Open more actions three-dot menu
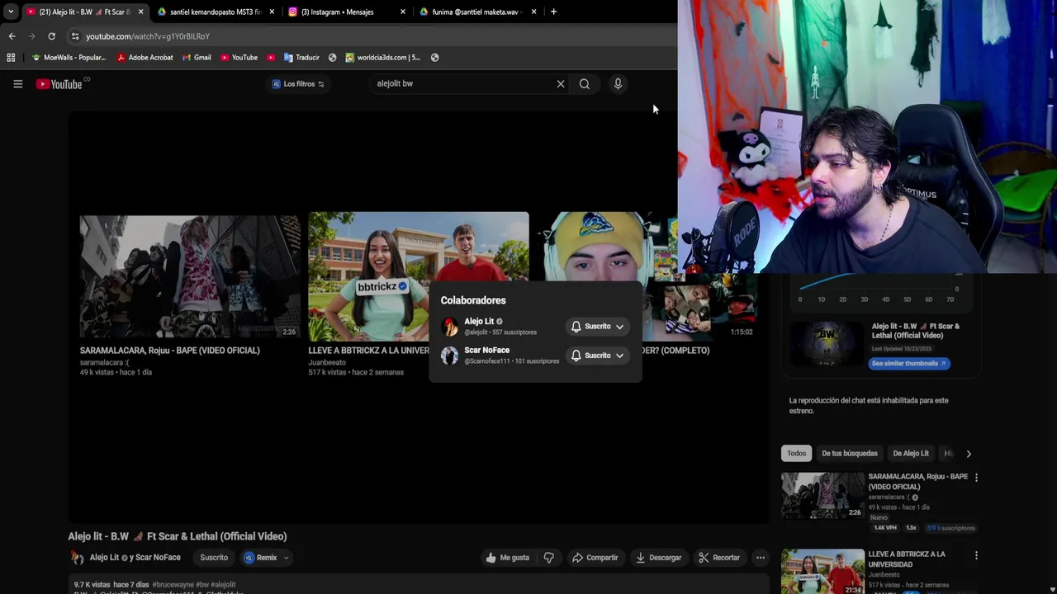This screenshot has width=1057, height=594. (x=761, y=558)
